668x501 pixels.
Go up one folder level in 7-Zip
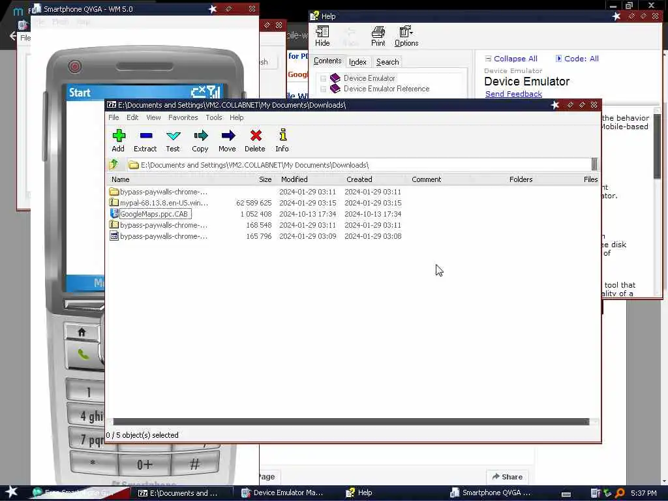[x=114, y=164]
